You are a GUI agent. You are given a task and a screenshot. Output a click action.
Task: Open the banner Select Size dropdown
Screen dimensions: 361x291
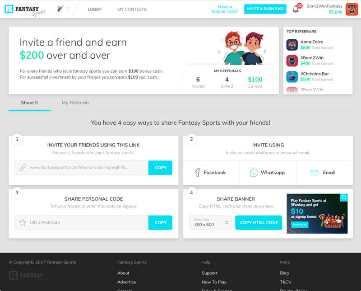pyautogui.click(x=210, y=222)
